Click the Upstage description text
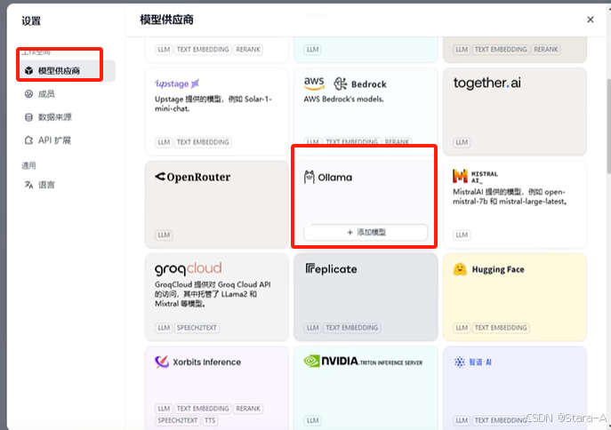 pyautogui.click(x=213, y=104)
